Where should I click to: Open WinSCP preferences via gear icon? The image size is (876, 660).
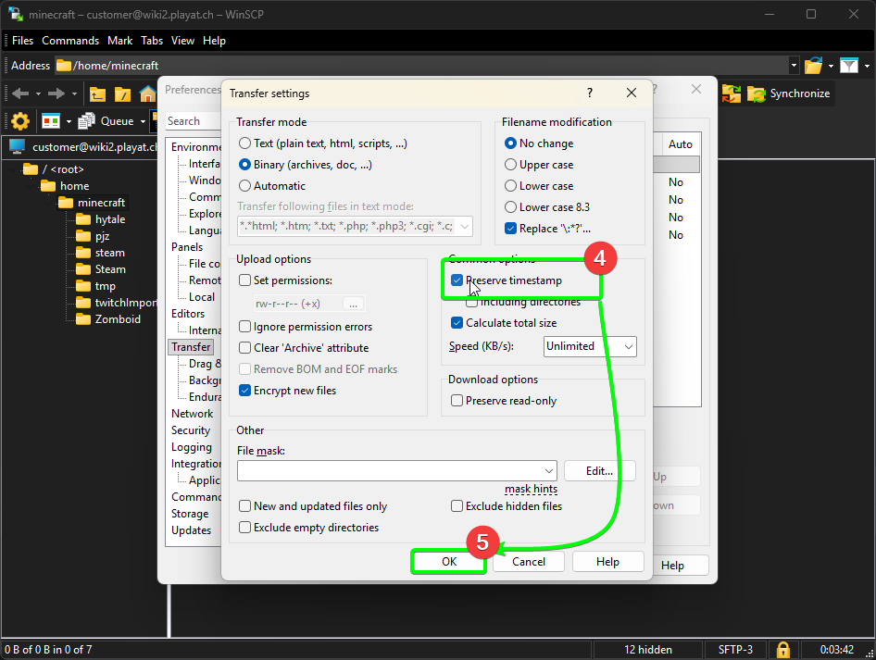(x=19, y=120)
